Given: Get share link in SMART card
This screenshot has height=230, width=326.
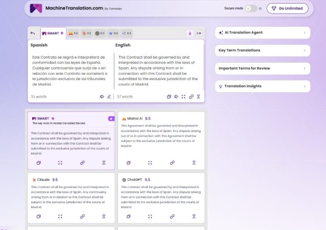Looking at the screenshot, I should (82, 163).
